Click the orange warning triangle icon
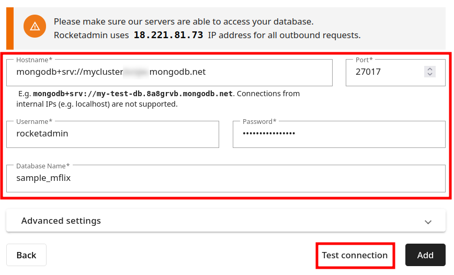The image size is (454, 275). [x=35, y=26]
